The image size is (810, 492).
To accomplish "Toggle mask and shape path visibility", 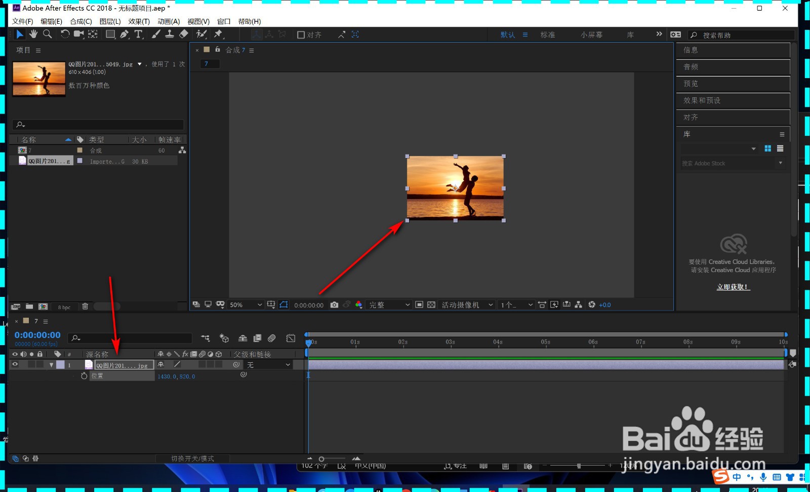I will coord(283,305).
